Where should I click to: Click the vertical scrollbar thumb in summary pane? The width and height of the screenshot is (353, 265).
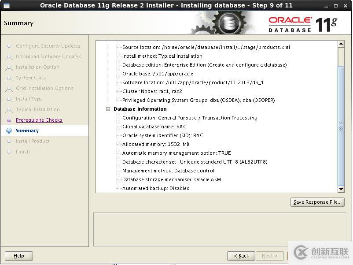point(341,126)
